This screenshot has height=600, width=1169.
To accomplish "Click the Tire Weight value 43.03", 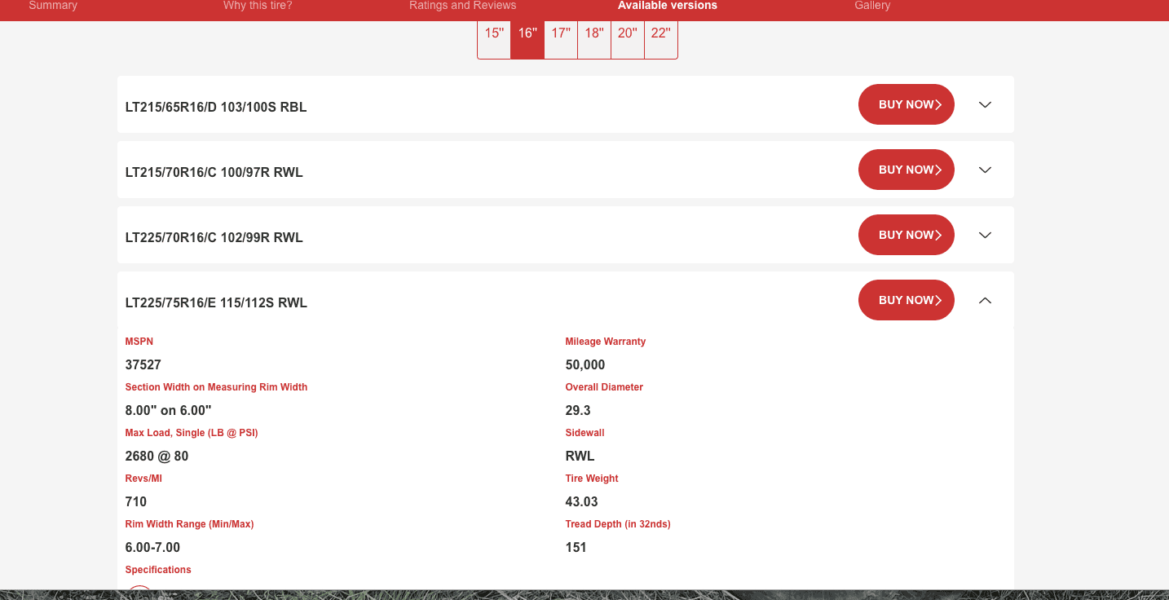I will (x=582, y=501).
